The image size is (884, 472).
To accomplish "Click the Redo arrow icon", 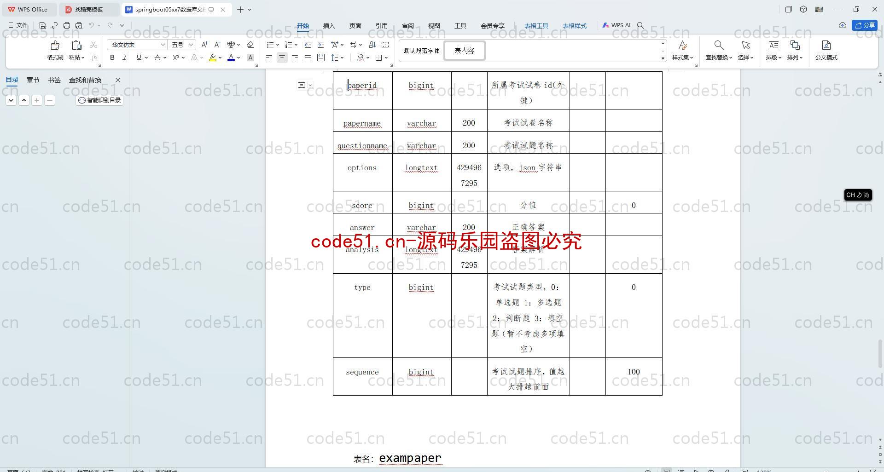I will coord(110,25).
